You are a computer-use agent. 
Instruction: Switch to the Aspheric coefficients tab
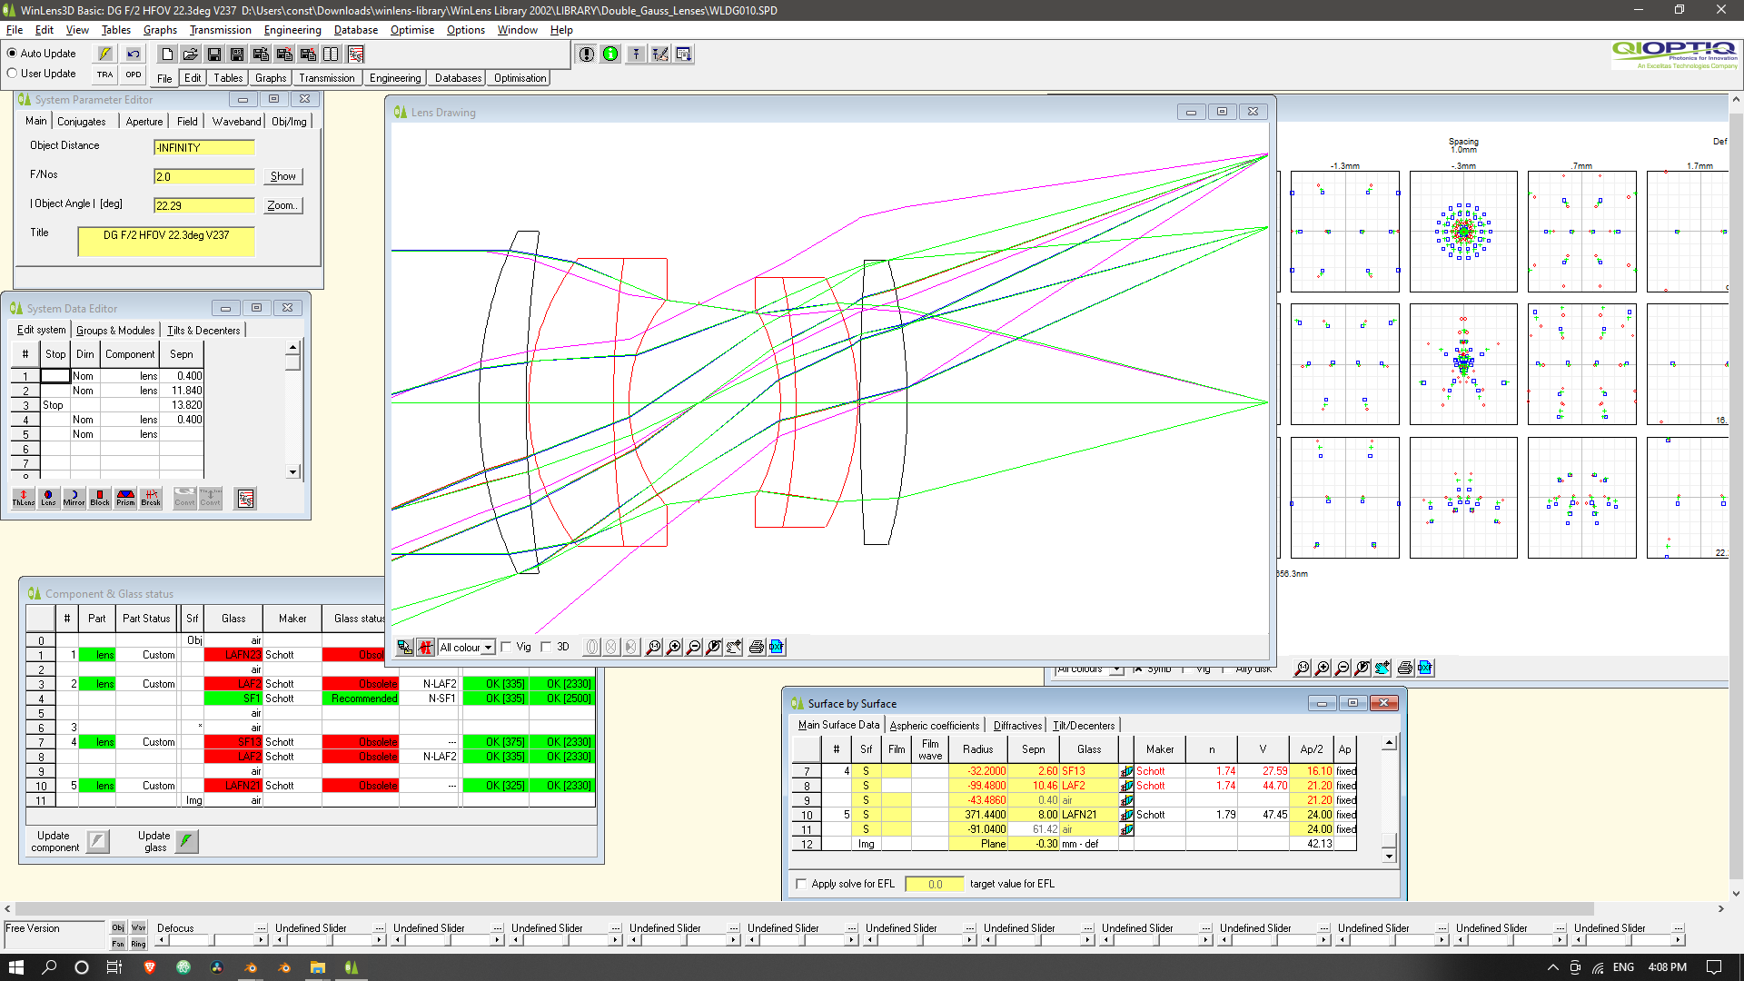(934, 726)
